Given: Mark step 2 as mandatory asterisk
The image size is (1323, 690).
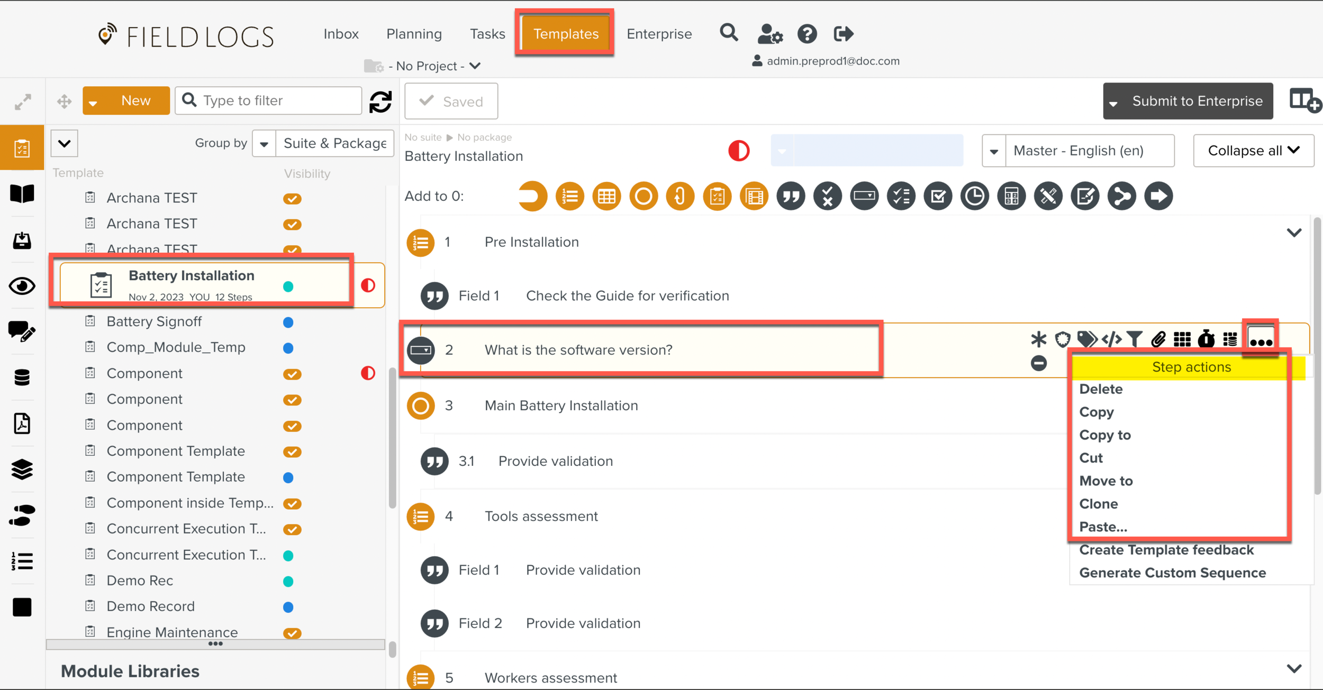Looking at the screenshot, I should point(1038,339).
